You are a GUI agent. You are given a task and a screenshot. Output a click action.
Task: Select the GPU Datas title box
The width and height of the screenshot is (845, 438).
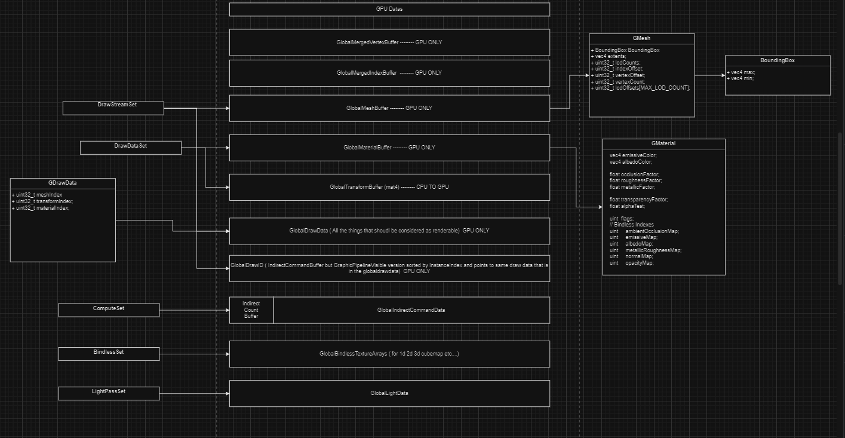[x=389, y=9]
